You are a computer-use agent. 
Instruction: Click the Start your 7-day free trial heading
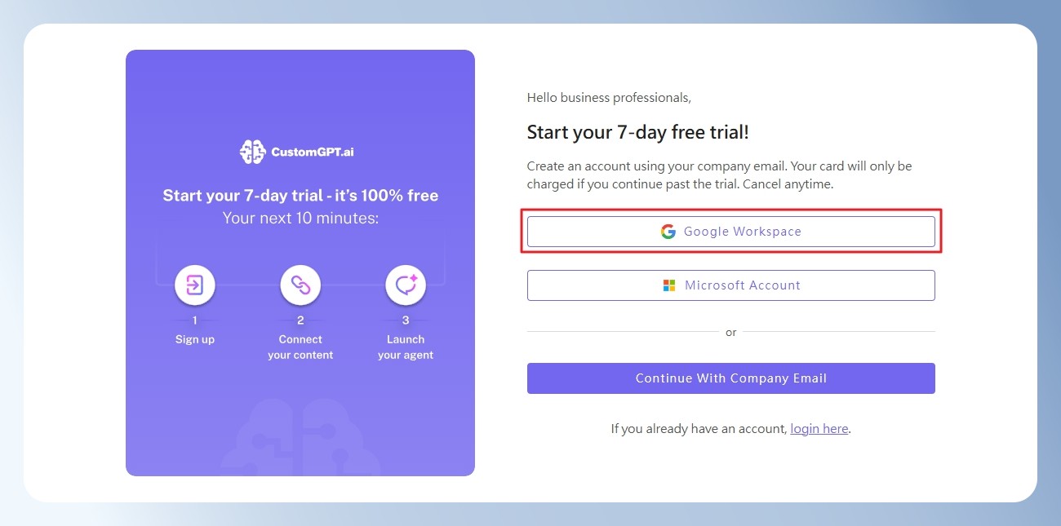[x=637, y=133]
